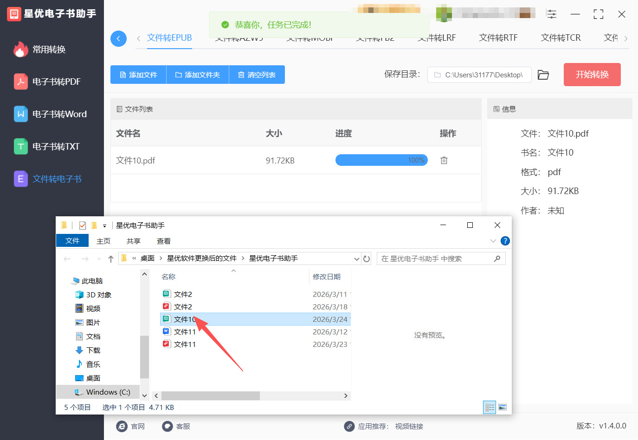Screen dimensions: 638x440
Task: Click the 添加文件夹 button
Action: (x=198, y=75)
